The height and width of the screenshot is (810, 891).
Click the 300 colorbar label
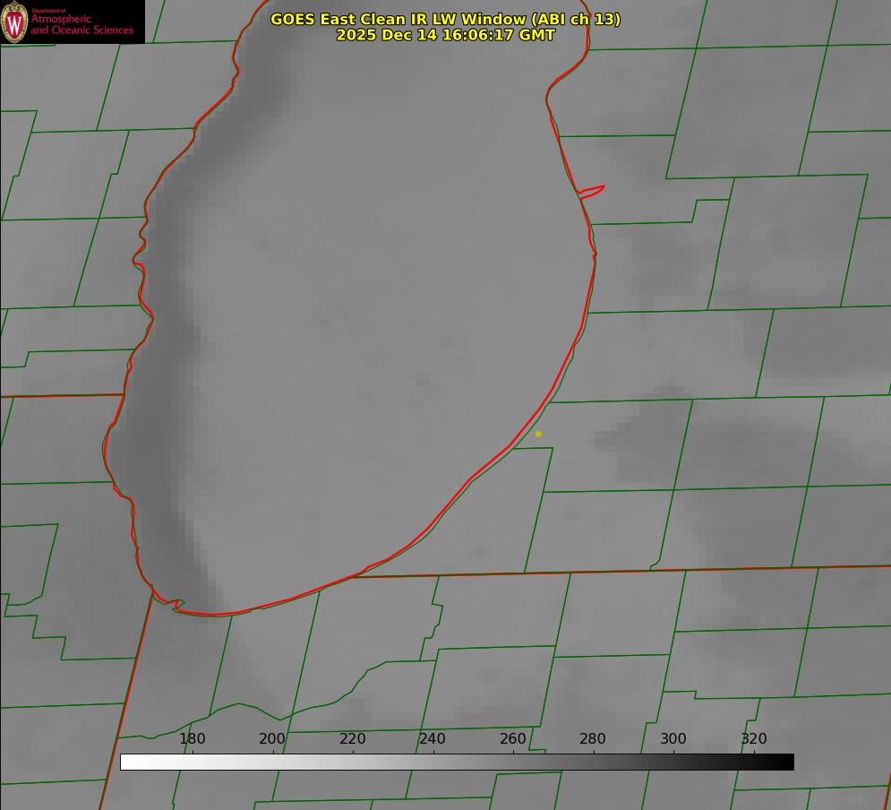(x=673, y=739)
